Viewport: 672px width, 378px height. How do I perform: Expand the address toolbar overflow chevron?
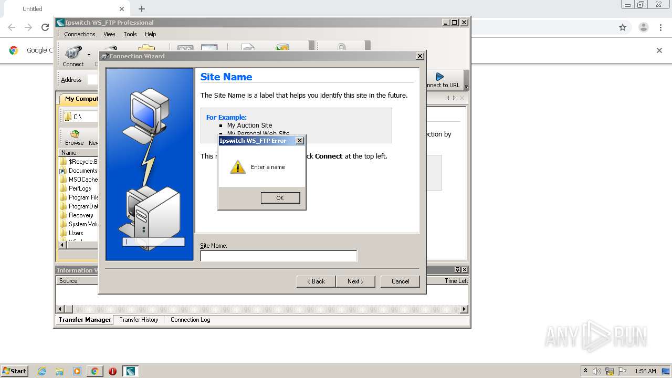pyautogui.click(x=466, y=87)
